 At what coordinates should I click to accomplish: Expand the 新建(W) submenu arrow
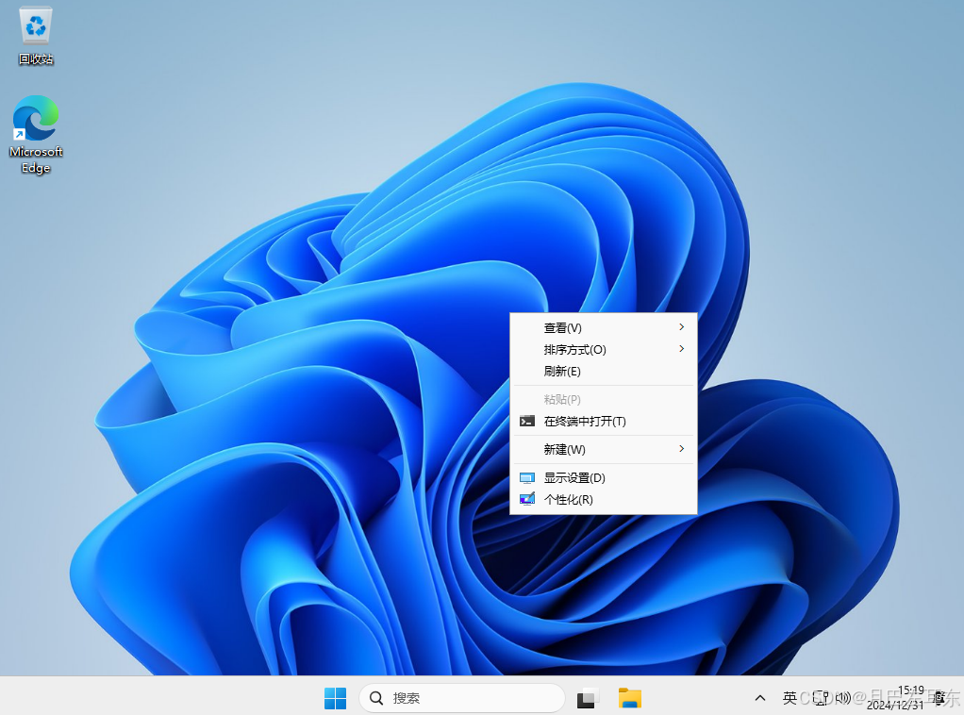click(681, 449)
